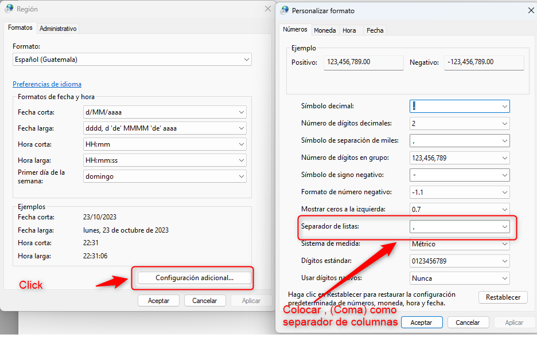Open the Fecha larga format dropdown
The image size is (537, 342).
[241, 128]
